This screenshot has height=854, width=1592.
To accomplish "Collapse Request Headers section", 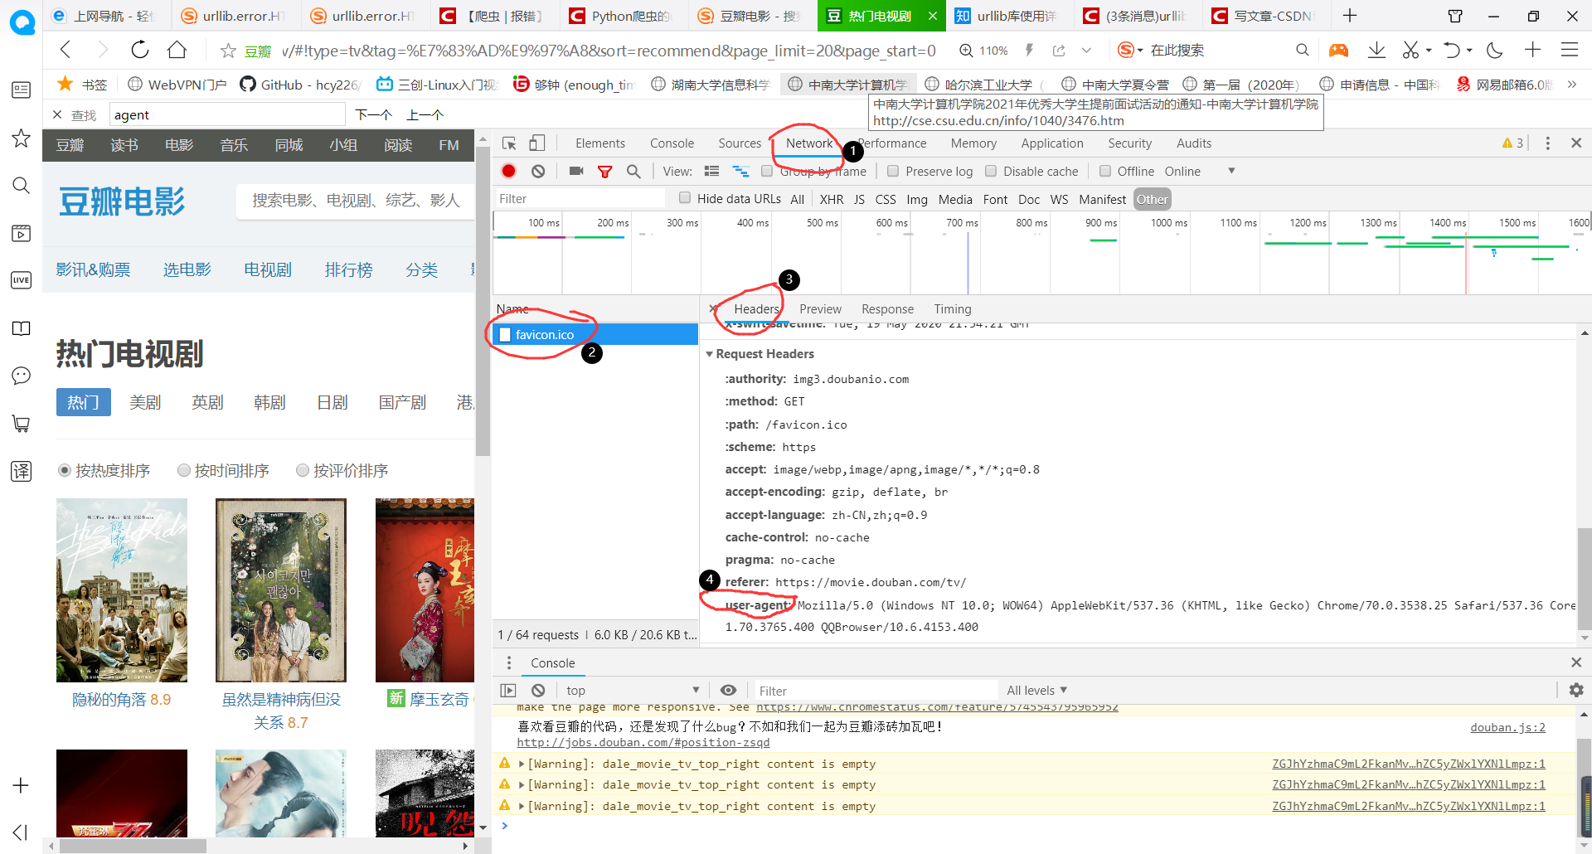I will 710,354.
